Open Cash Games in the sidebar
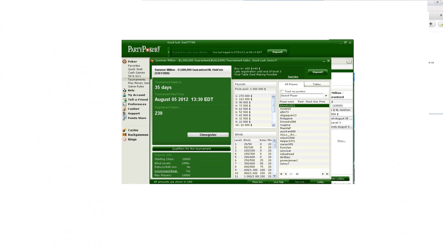The width and height of the screenshot is (443, 249). 136,73
